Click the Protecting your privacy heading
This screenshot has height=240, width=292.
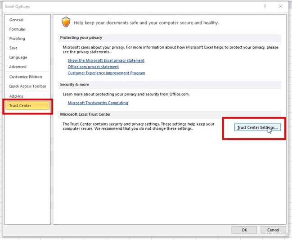81,38
